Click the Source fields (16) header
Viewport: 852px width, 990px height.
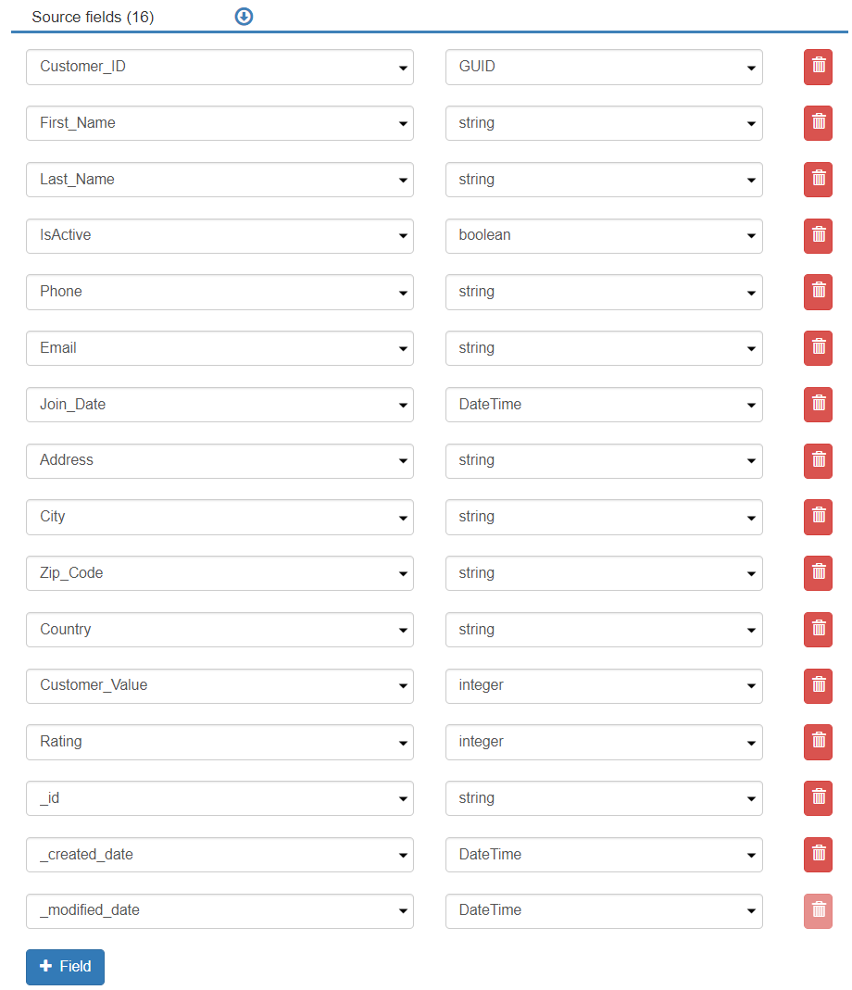click(93, 18)
